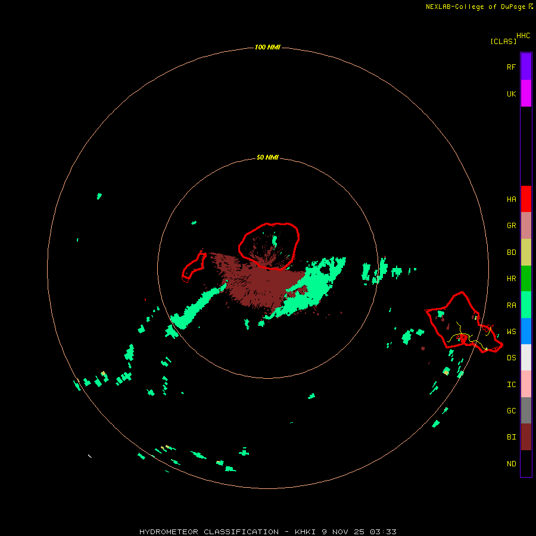Click the 9 NOV 25 date text
This screenshot has height=536, width=536.
coord(343,532)
